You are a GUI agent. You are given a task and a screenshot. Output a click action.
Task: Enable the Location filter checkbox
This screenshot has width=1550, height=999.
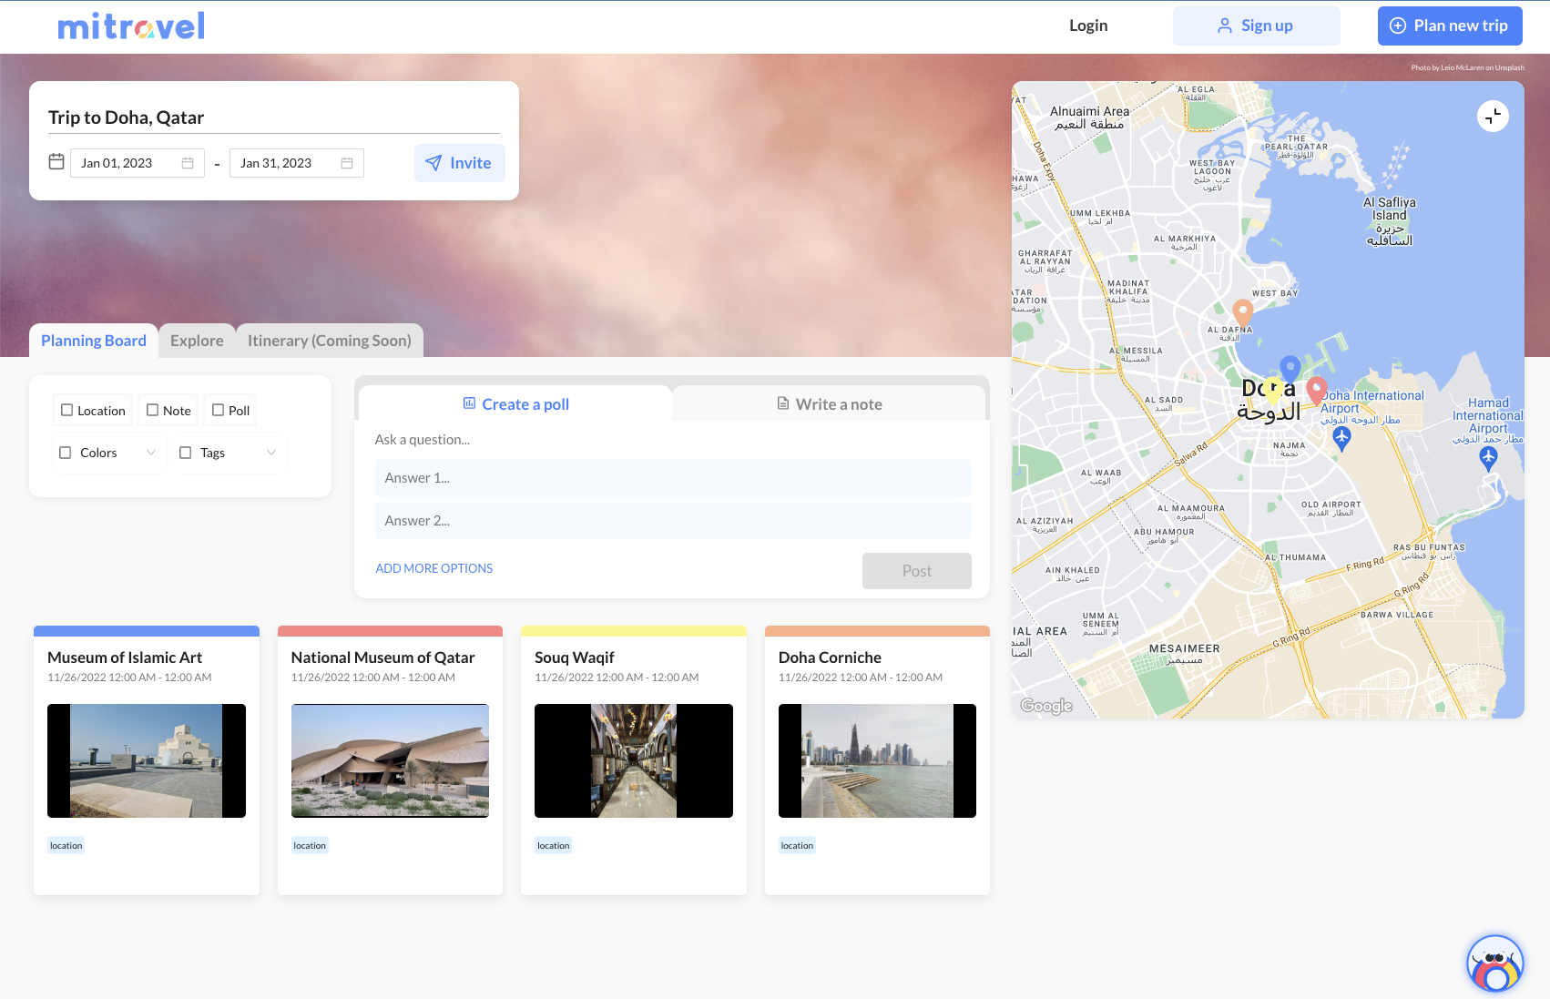67,411
